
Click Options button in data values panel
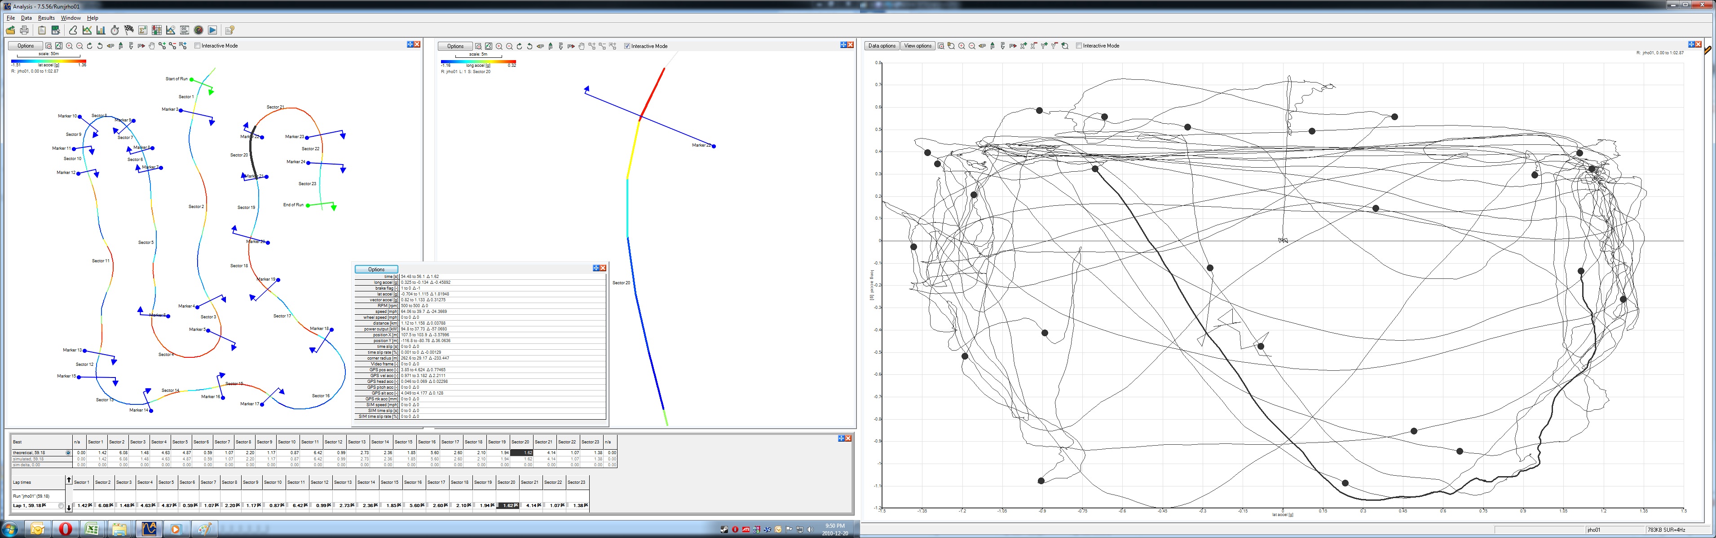(376, 269)
